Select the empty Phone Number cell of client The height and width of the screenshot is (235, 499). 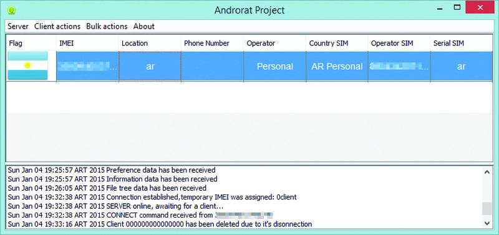click(212, 67)
